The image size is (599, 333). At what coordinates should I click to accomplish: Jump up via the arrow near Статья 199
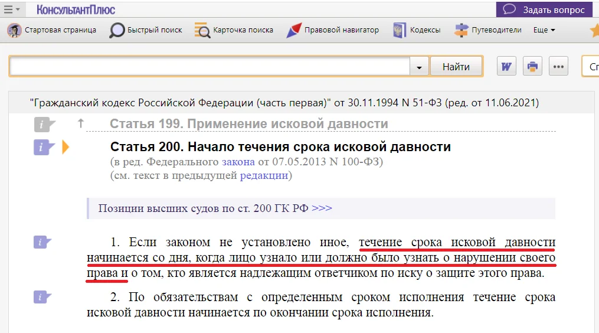click(81, 123)
